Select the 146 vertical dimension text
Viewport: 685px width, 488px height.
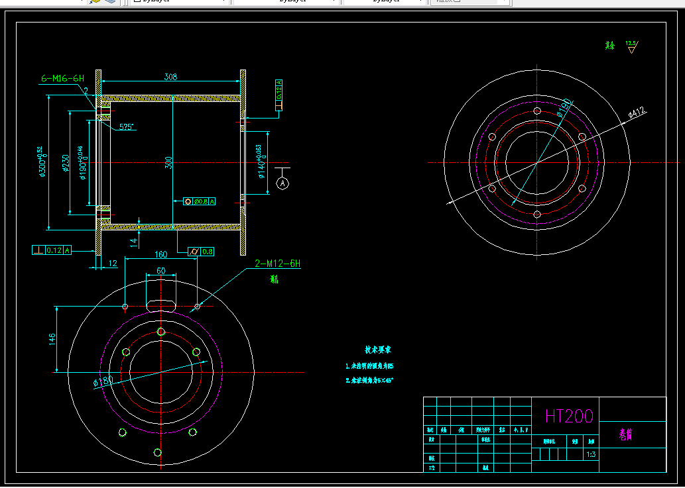52,340
